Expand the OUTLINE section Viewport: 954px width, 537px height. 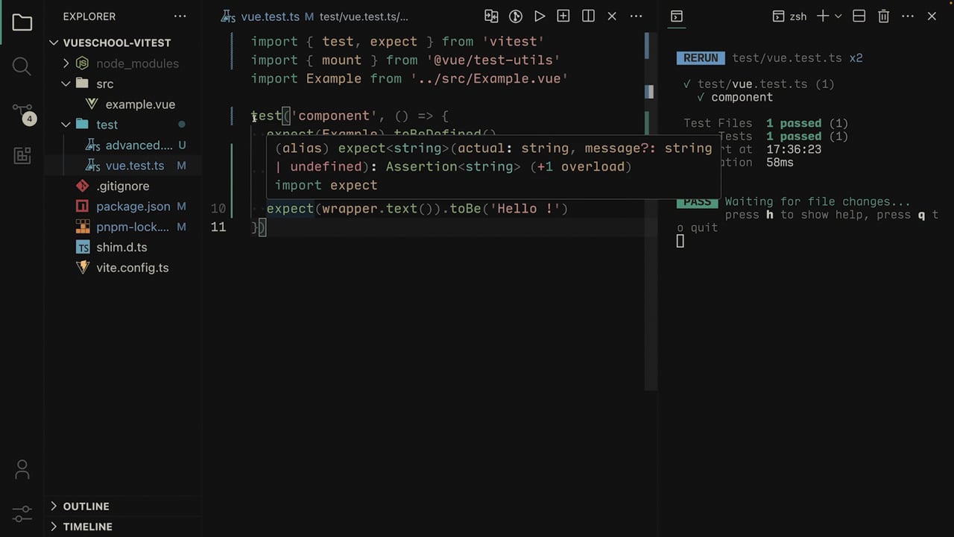(123, 506)
